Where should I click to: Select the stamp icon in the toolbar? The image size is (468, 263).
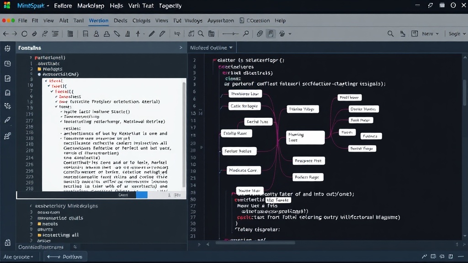106,34
